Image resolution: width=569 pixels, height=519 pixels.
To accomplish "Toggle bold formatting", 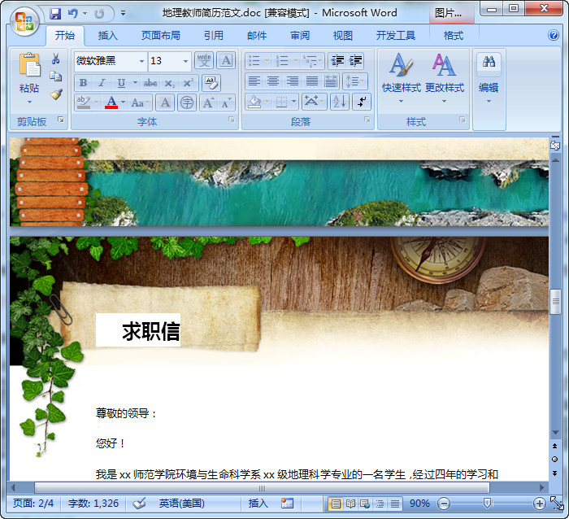I will pos(83,83).
